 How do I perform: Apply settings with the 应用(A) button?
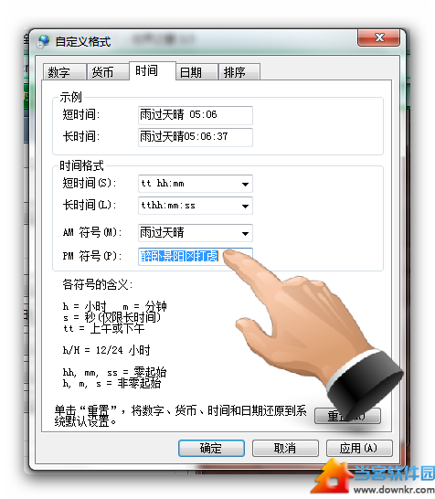(359, 448)
